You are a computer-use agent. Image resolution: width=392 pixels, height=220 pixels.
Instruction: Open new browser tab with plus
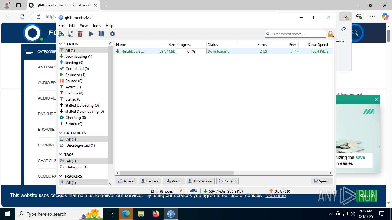[x=107, y=5]
